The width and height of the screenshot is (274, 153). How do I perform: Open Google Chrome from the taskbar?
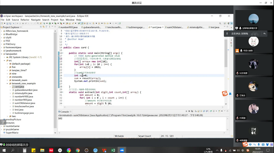(x=78, y=150)
